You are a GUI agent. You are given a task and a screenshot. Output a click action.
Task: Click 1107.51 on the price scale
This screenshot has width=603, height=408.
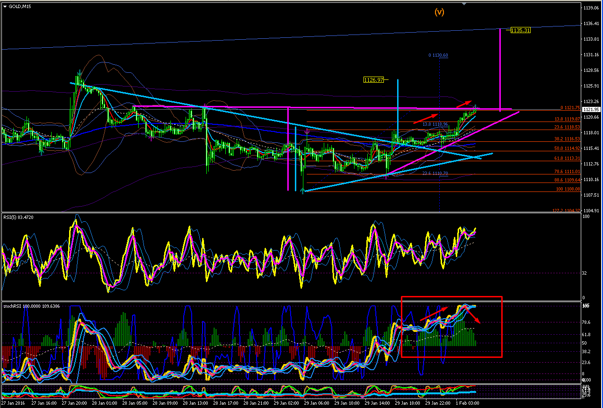[x=592, y=195]
